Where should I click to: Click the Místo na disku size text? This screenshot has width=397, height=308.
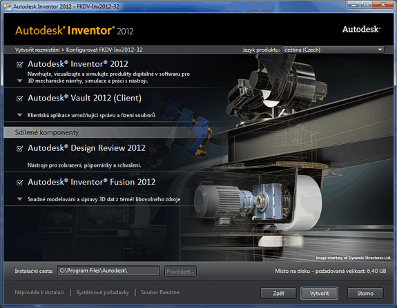pos(331,271)
